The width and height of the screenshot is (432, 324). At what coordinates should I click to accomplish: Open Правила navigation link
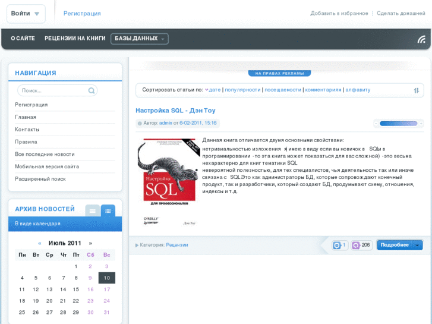tap(26, 142)
